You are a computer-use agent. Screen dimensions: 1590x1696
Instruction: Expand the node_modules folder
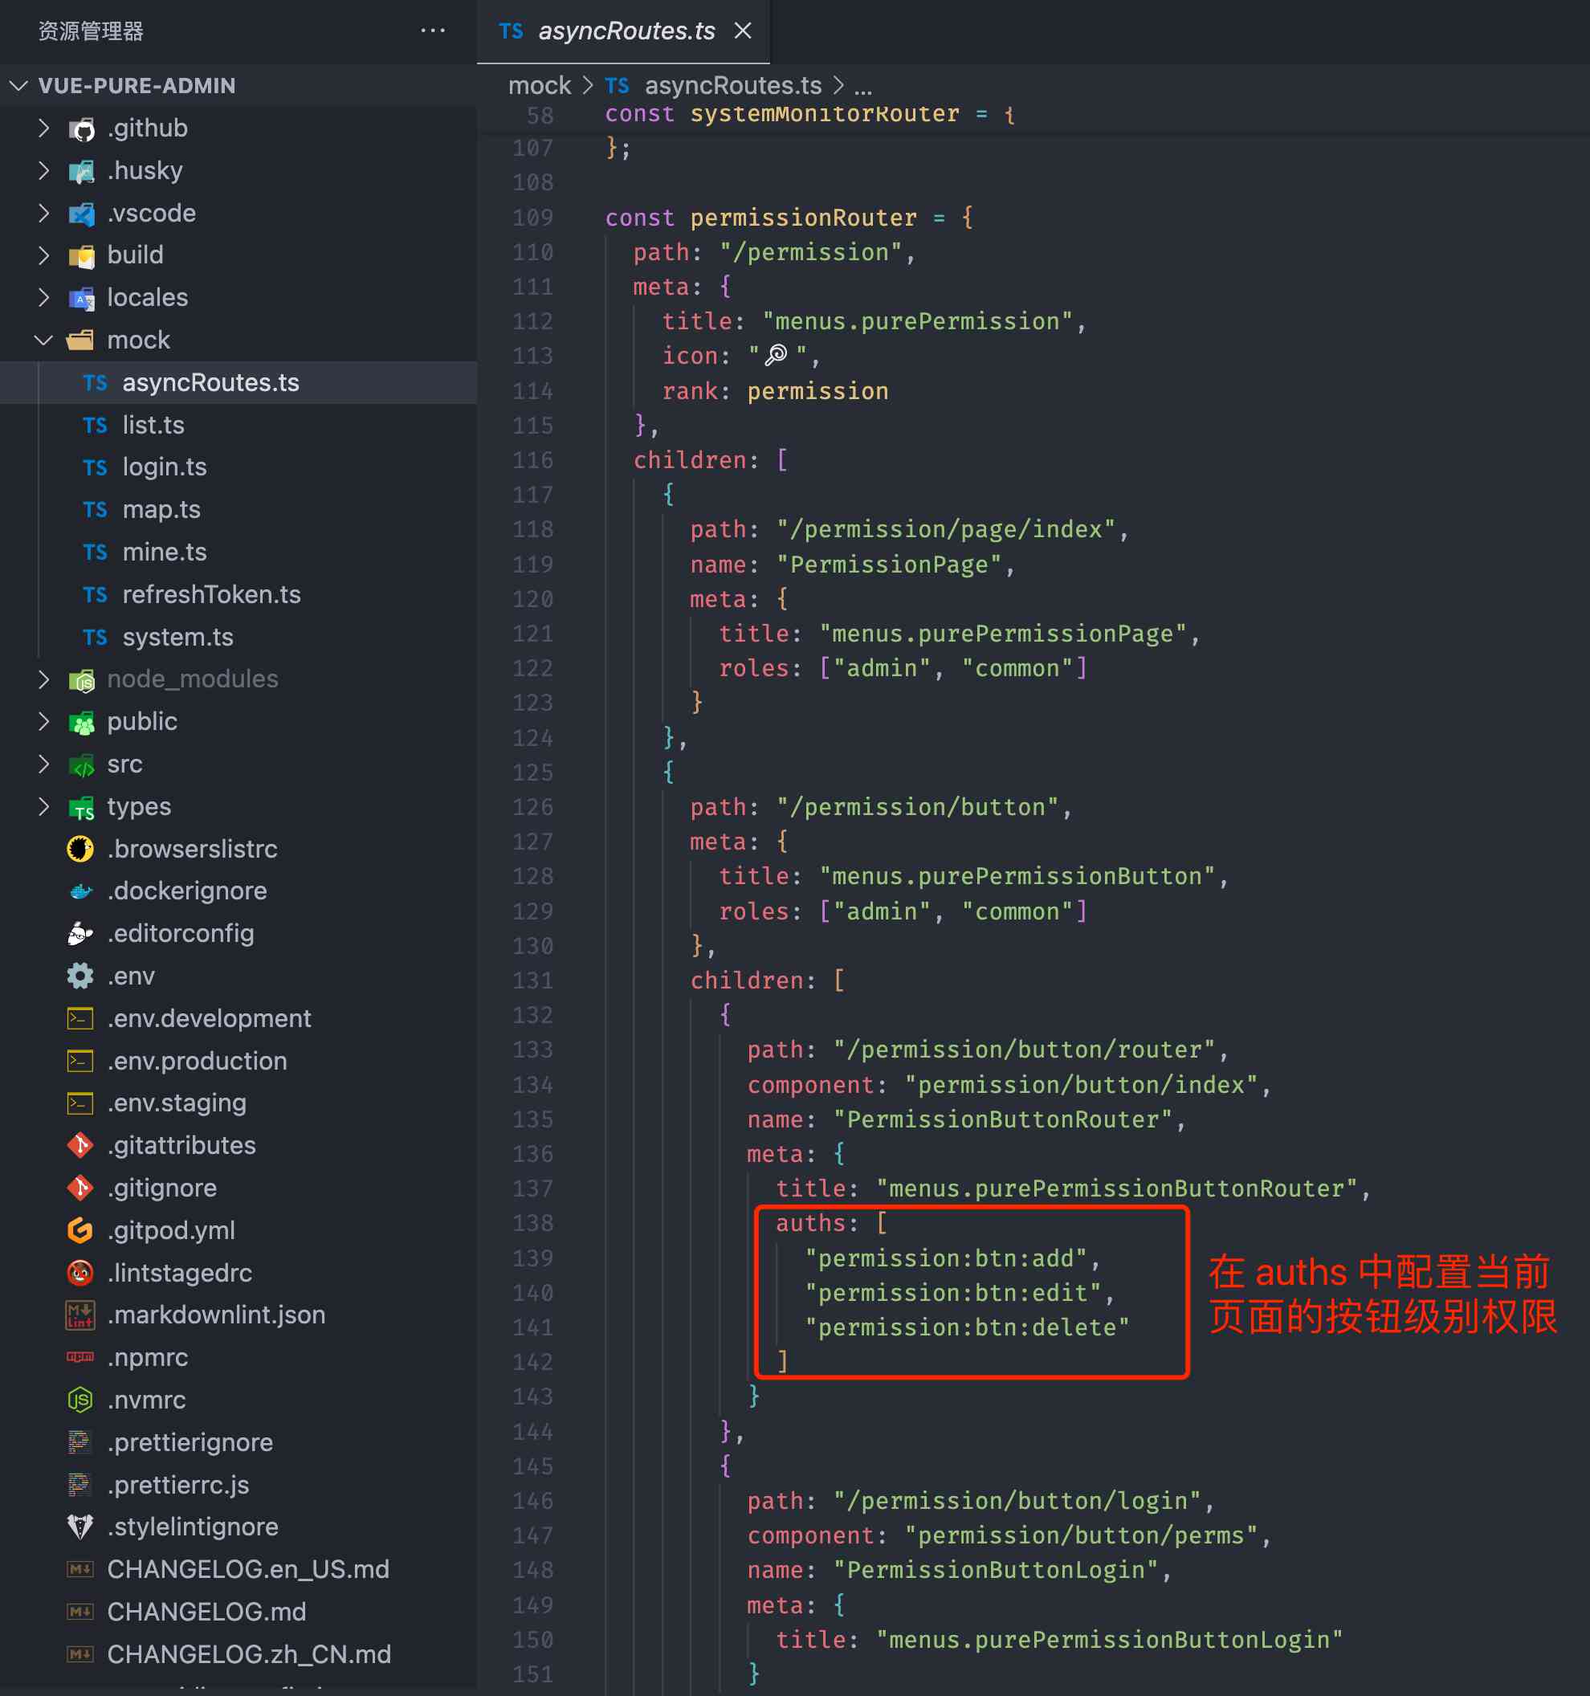(43, 679)
